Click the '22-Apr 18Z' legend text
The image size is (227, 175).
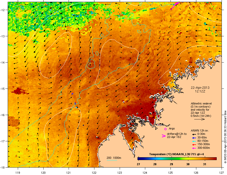[x=174, y=137]
